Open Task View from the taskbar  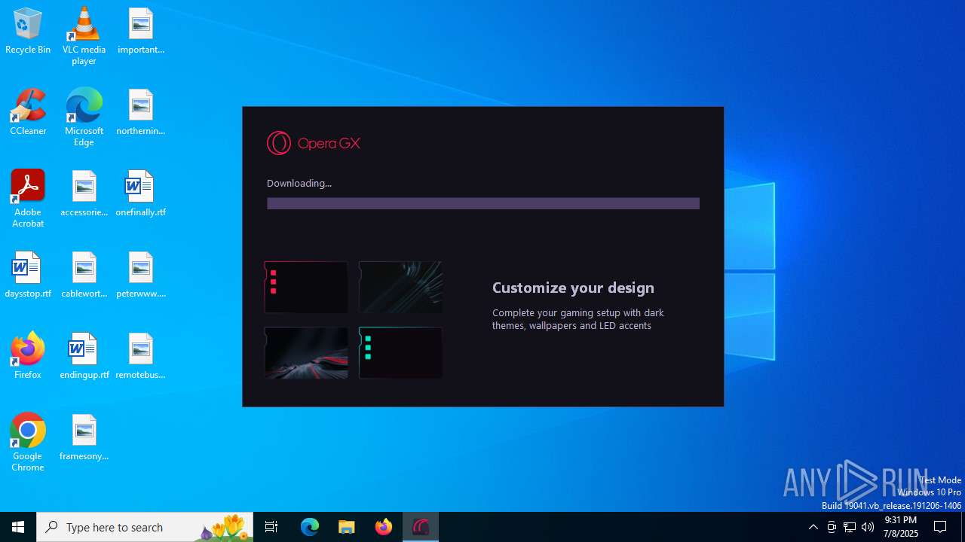pyautogui.click(x=271, y=527)
